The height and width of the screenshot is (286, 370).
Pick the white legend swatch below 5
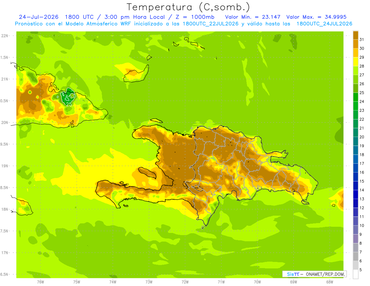[356, 274]
